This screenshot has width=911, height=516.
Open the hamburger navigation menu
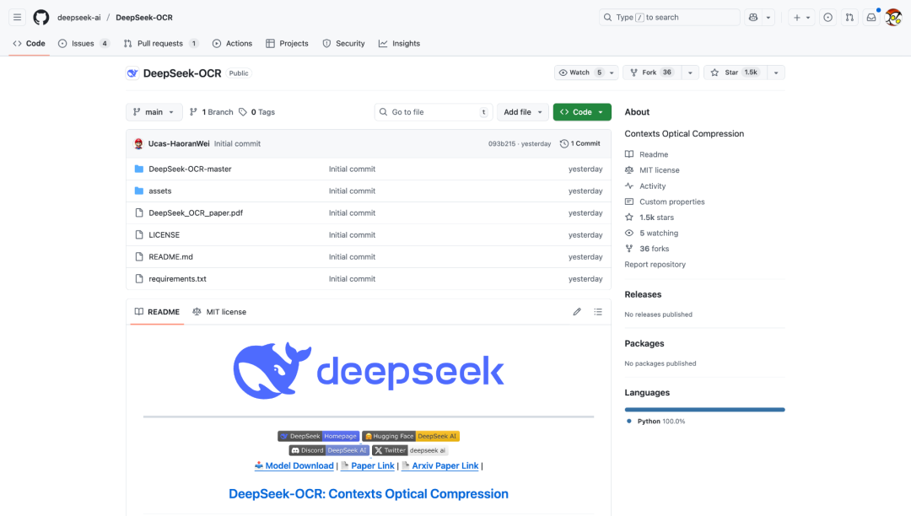[17, 18]
